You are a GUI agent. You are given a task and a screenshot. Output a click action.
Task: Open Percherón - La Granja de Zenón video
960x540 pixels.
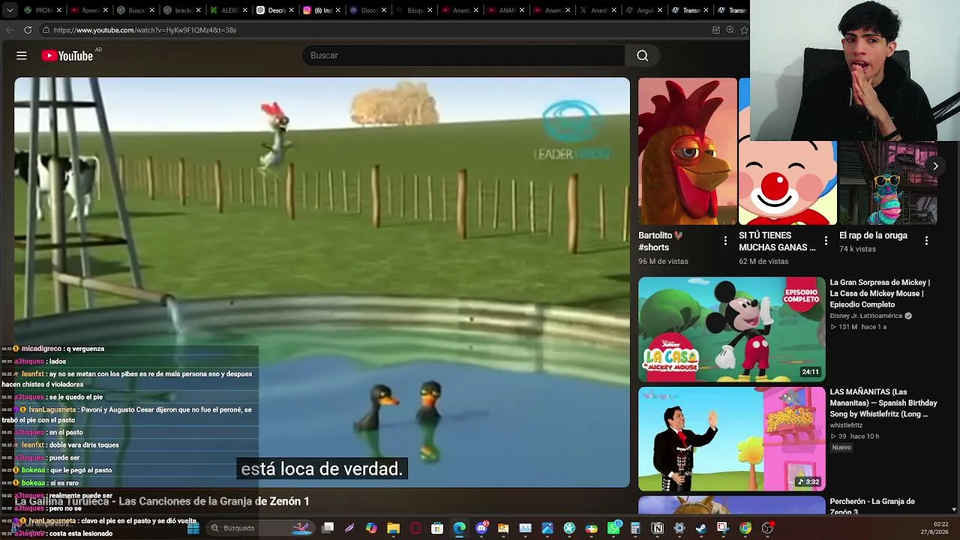click(872, 506)
